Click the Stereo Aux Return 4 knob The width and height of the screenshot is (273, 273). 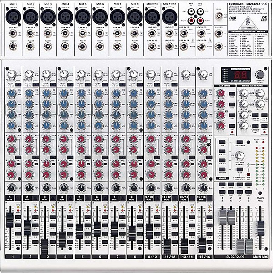243,126
